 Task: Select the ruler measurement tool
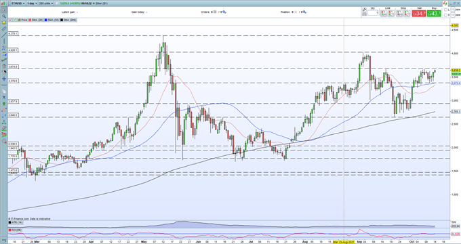click(4, 29)
